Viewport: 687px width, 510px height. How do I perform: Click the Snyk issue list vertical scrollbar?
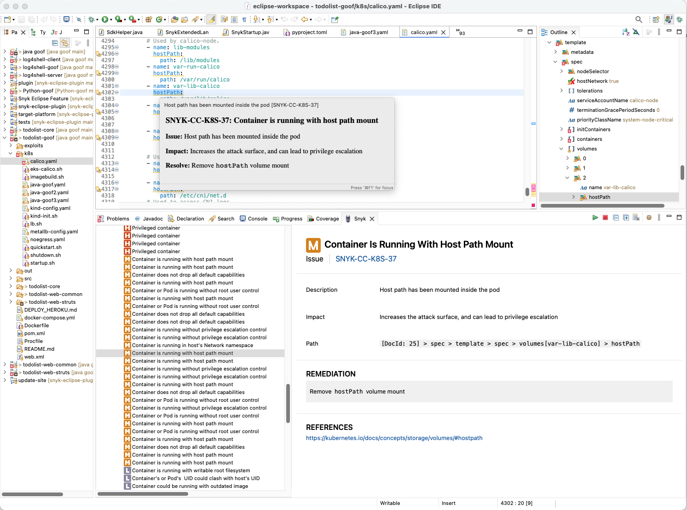288,403
